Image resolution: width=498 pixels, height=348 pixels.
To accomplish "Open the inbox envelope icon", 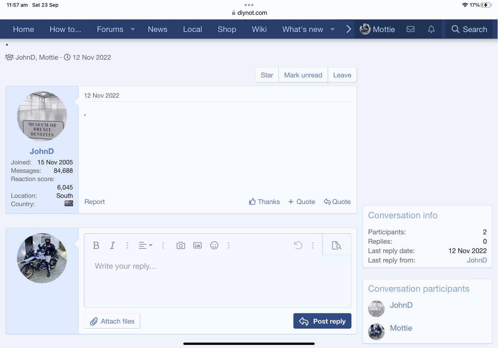I will click(411, 29).
